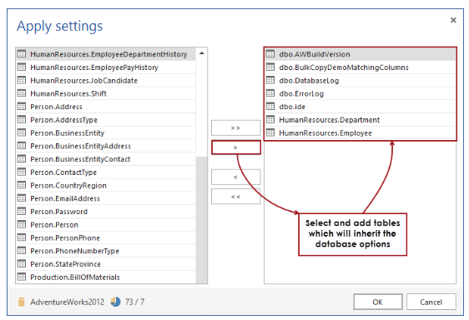Dismiss dialog with the Cancel button

tap(431, 302)
